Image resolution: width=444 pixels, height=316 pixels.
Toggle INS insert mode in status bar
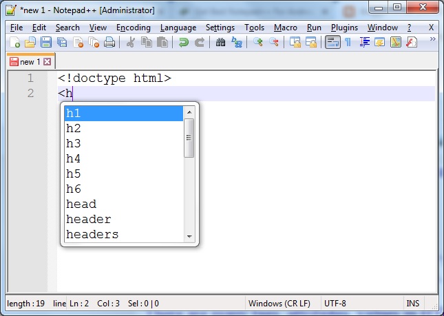coord(412,304)
